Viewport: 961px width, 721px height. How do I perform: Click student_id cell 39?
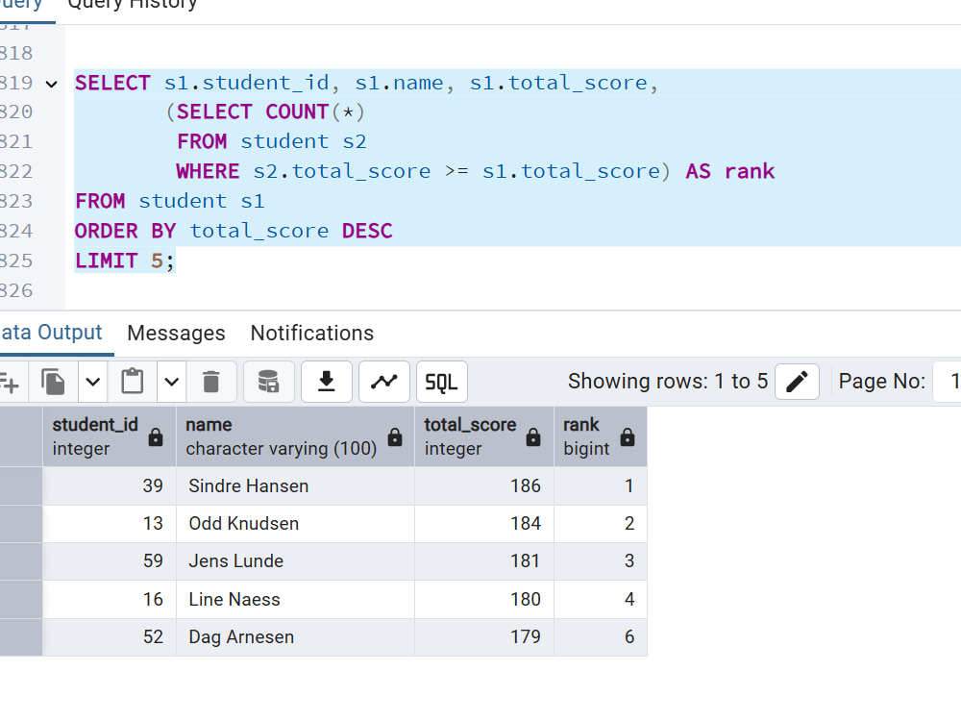[x=110, y=486]
